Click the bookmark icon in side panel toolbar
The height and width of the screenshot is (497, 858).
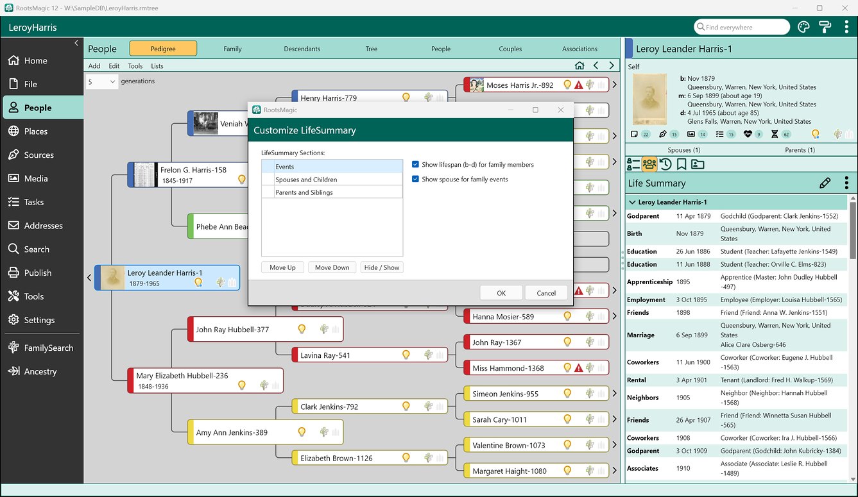pos(682,164)
